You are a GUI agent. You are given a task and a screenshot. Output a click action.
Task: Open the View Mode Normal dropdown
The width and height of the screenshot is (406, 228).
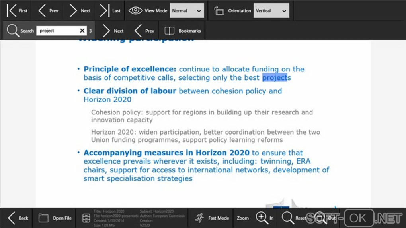click(x=187, y=11)
